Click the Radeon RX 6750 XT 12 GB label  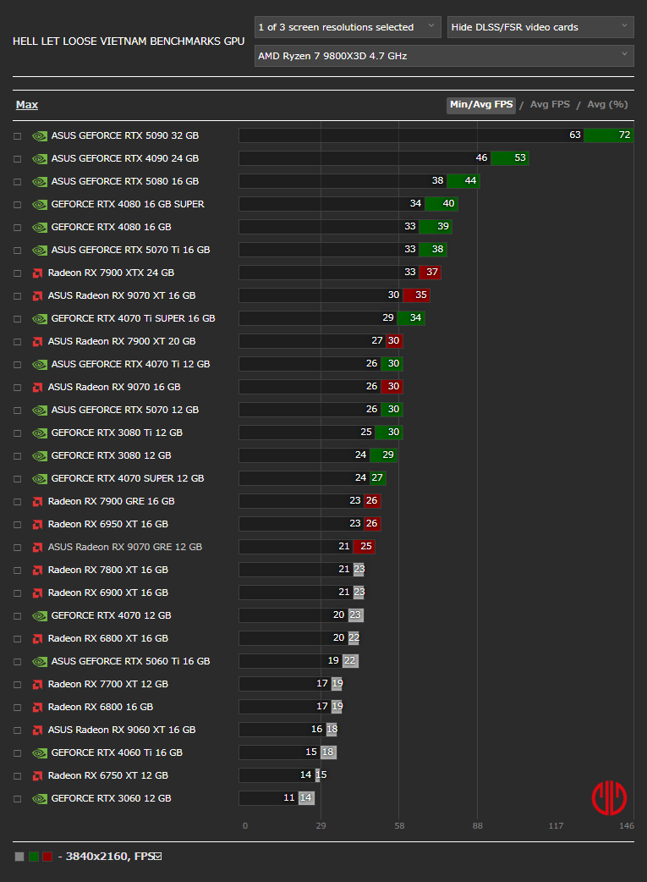(x=108, y=775)
